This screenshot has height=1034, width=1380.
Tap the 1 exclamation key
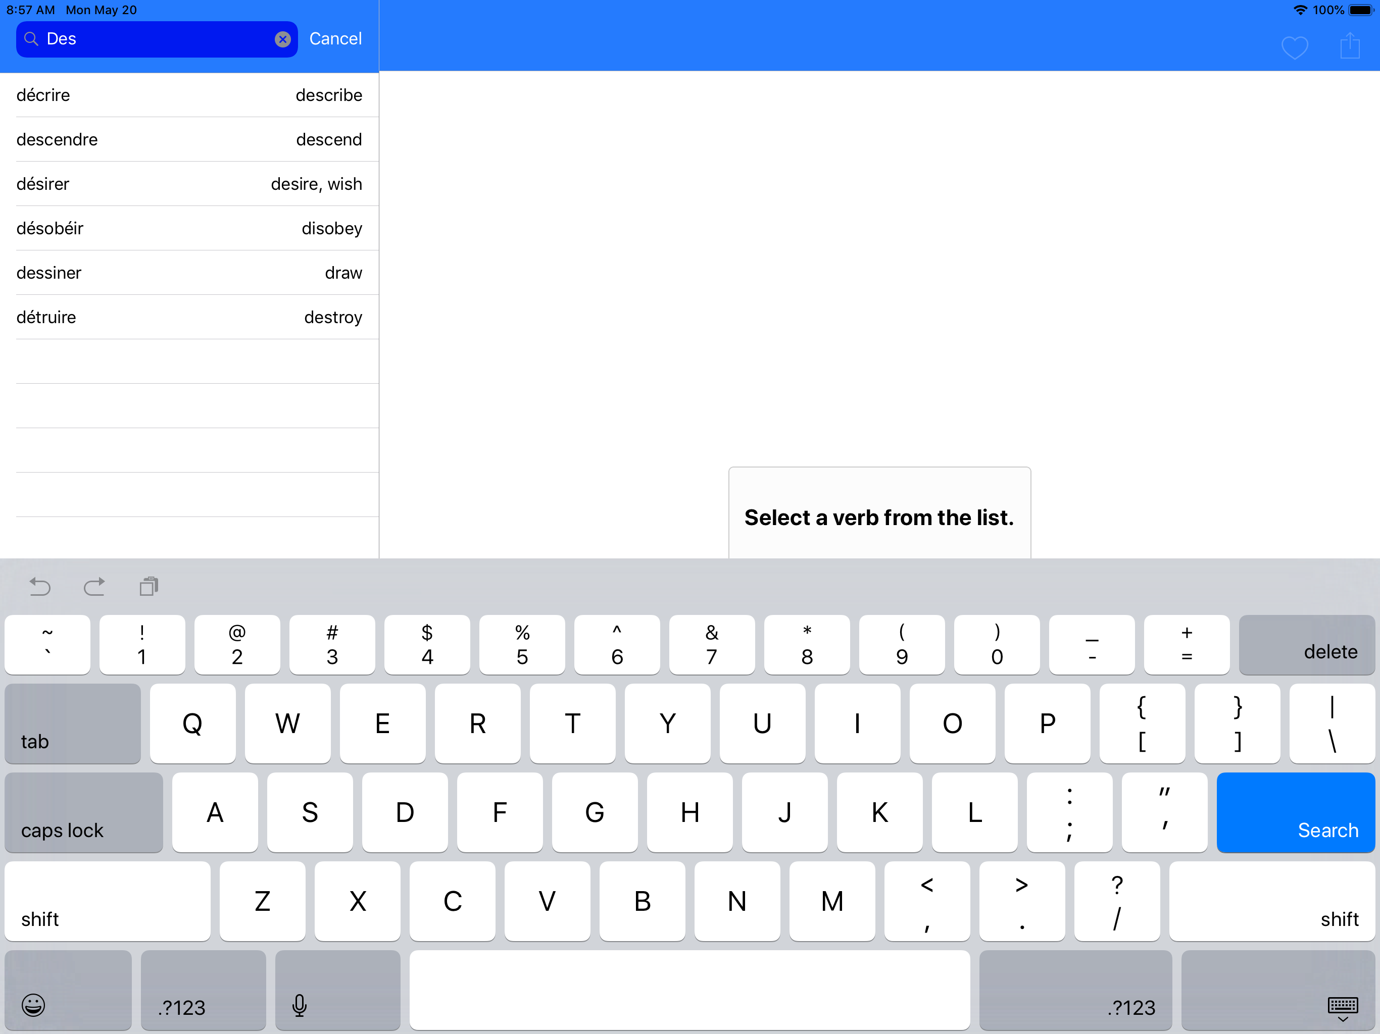coord(142,645)
